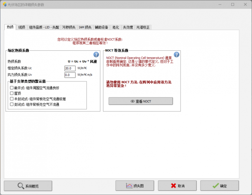Open the IAM 损失 tab
The height and width of the screenshot is (195, 252).
(85, 27)
